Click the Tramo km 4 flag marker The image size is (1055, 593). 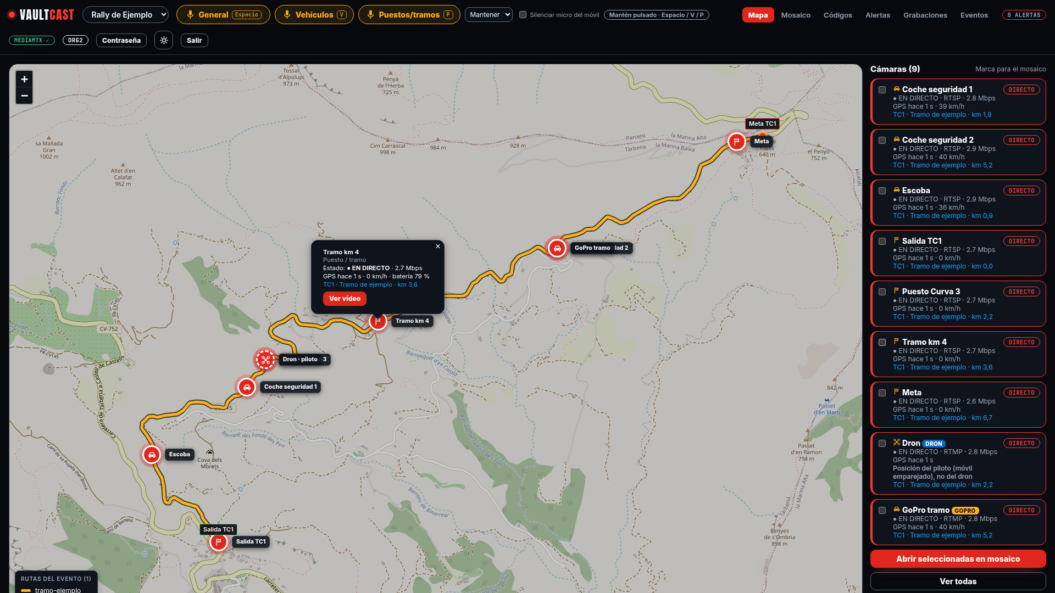pos(377,321)
